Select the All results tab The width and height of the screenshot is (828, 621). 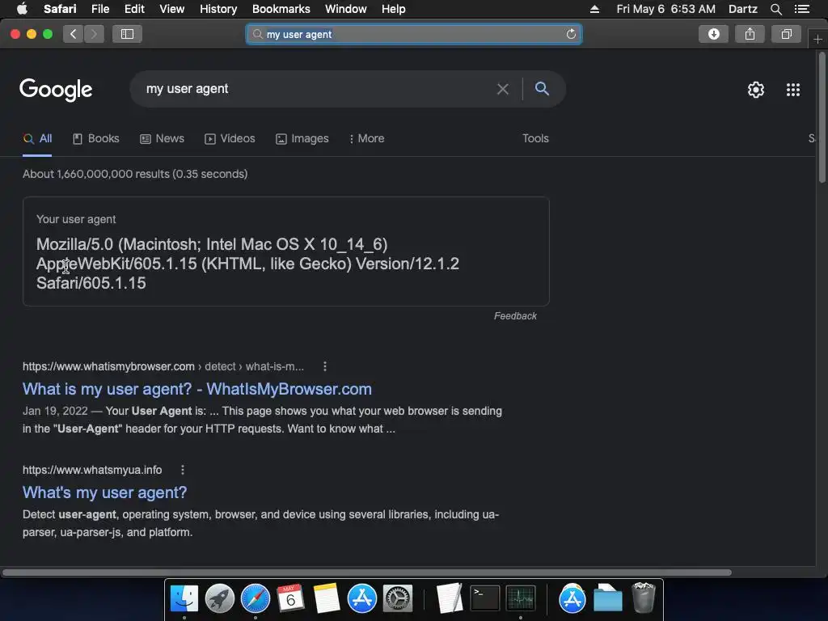pyautogui.click(x=37, y=139)
